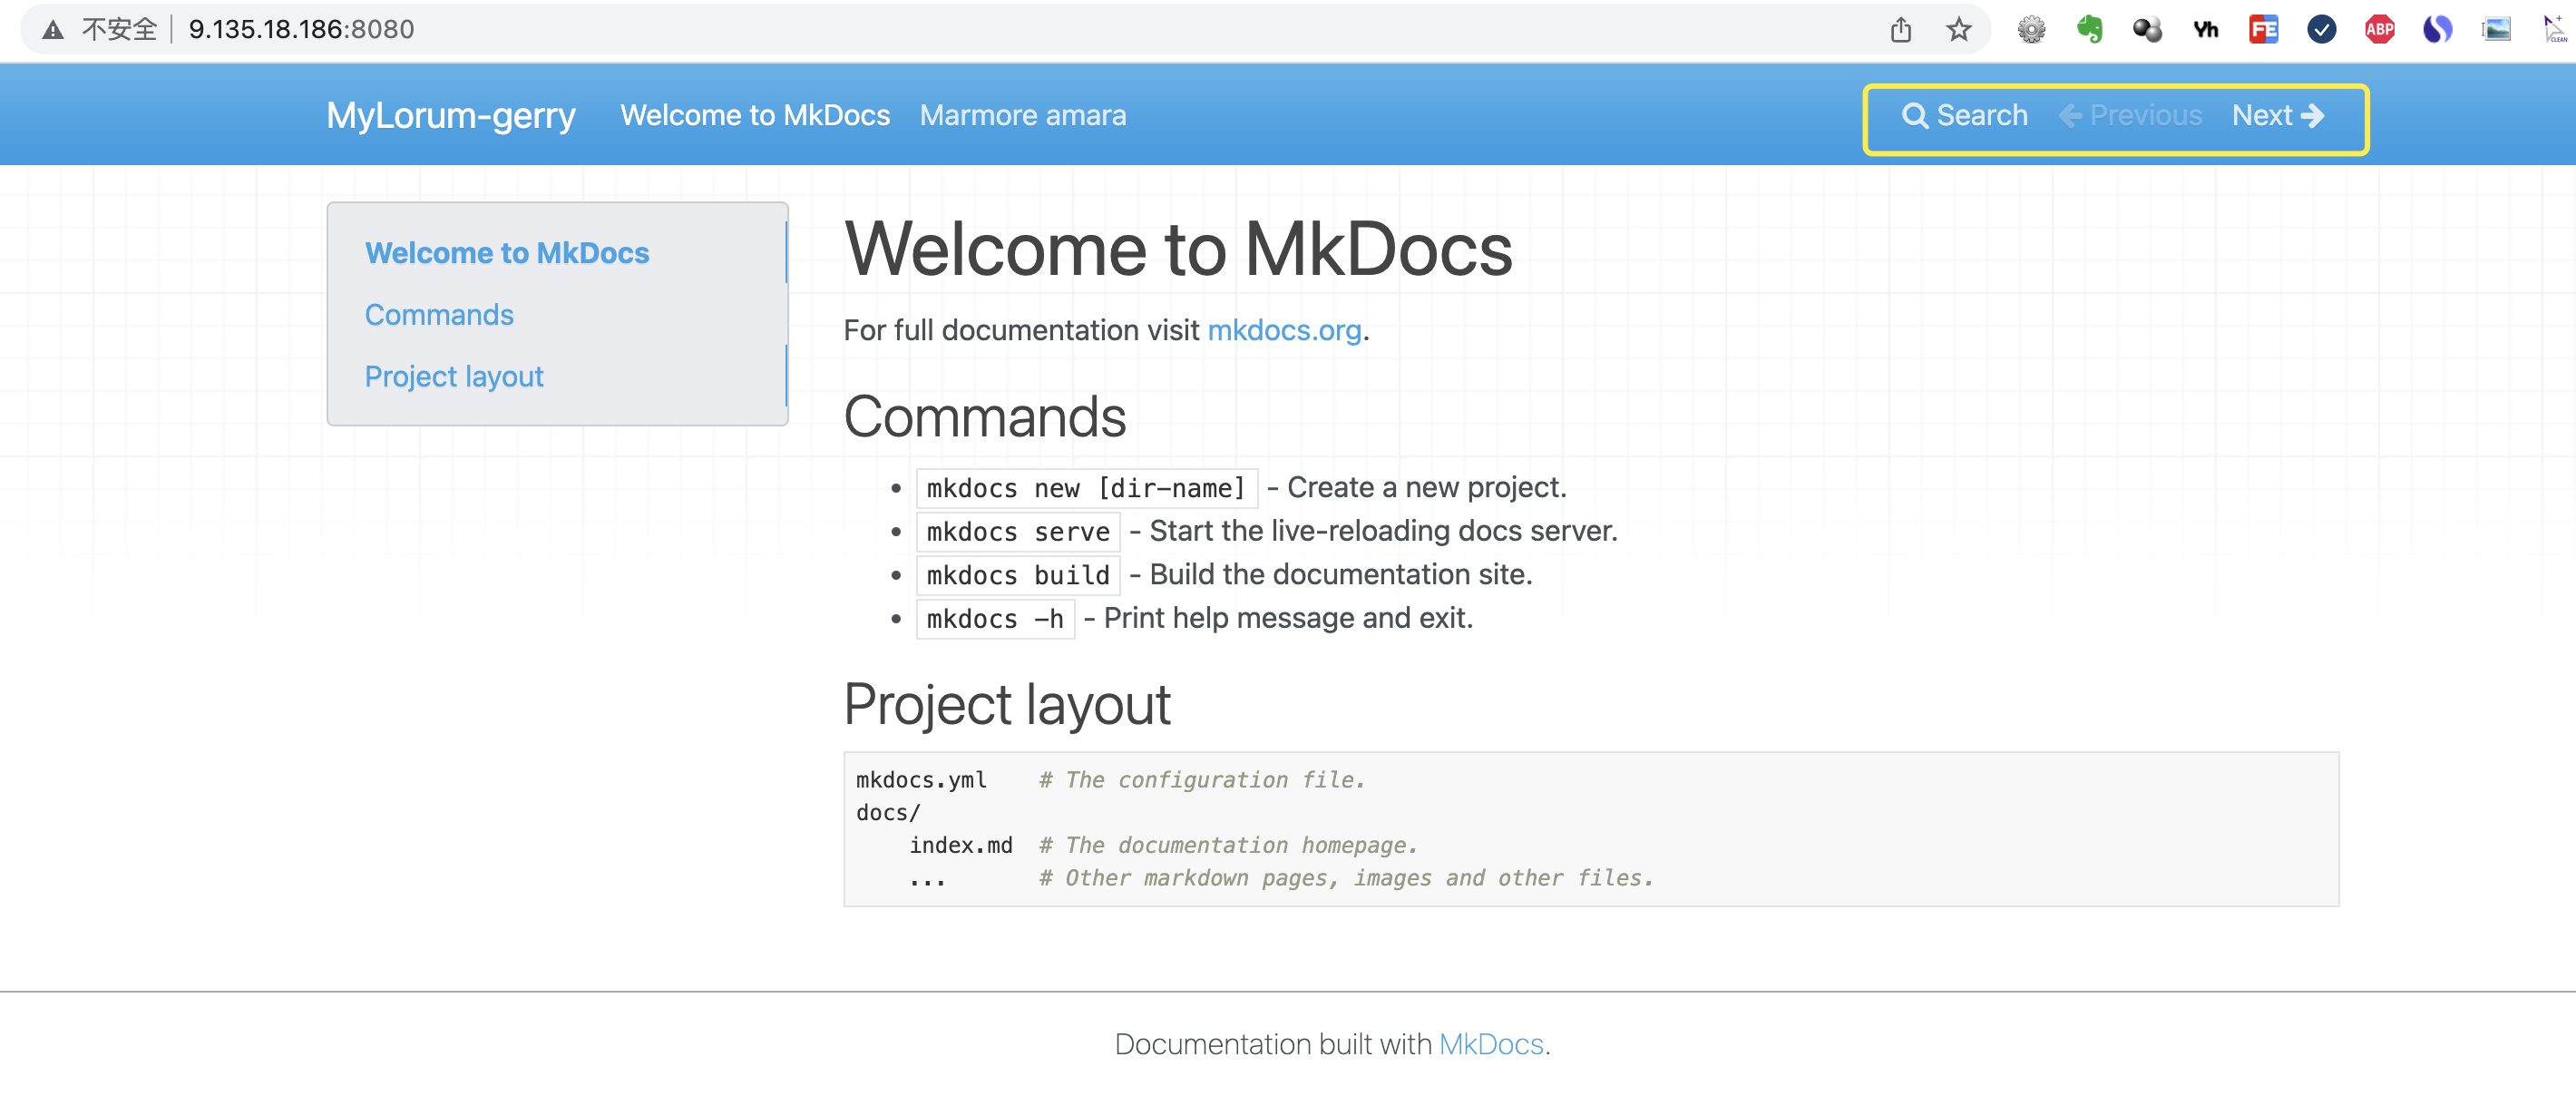Click the mkdocs serve code snippet
This screenshot has height=1096, width=2576.
1018,532
